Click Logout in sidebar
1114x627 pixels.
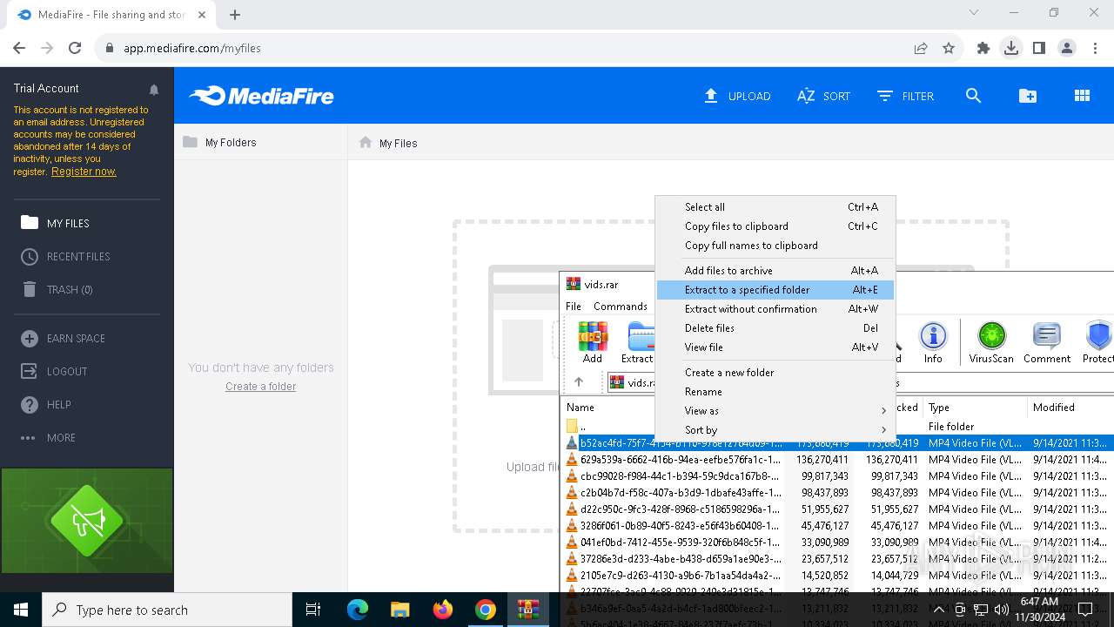pos(54,371)
